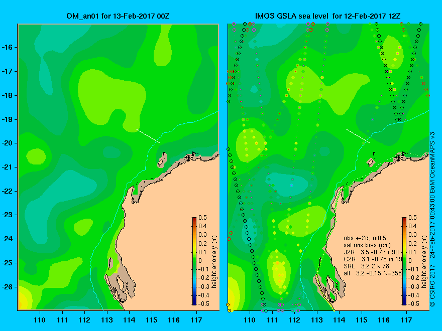This screenshot has width=442, height=331.
Task: Click the "all 3.2 -0.15 N=358" row
Action: [x=372, y=273]
